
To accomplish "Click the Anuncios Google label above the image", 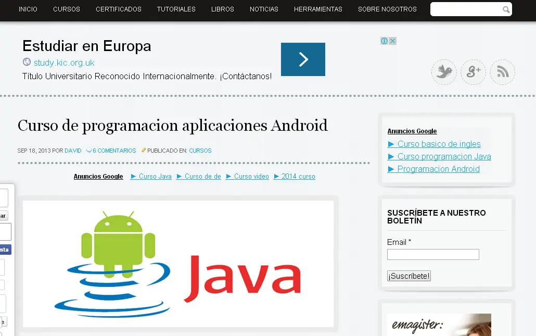I will pyautogui.click(x=98, y=177).
